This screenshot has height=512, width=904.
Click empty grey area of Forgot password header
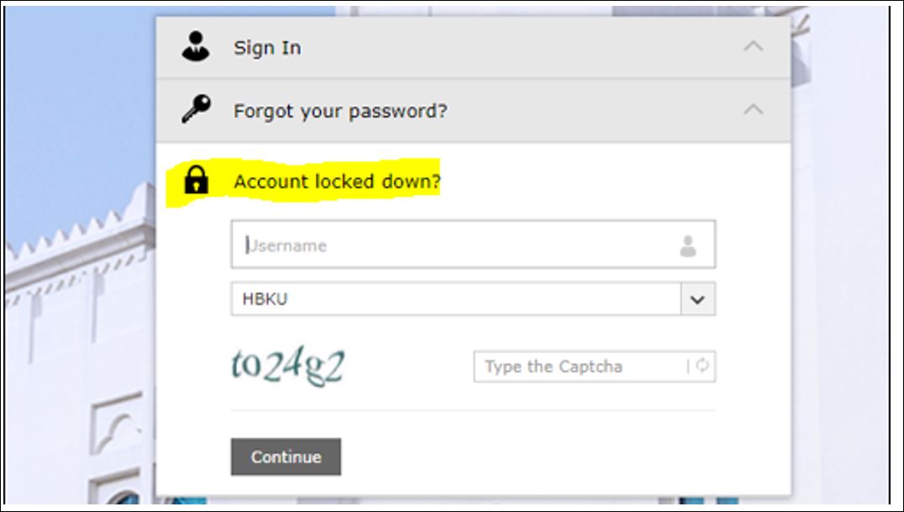coord(594,110)
